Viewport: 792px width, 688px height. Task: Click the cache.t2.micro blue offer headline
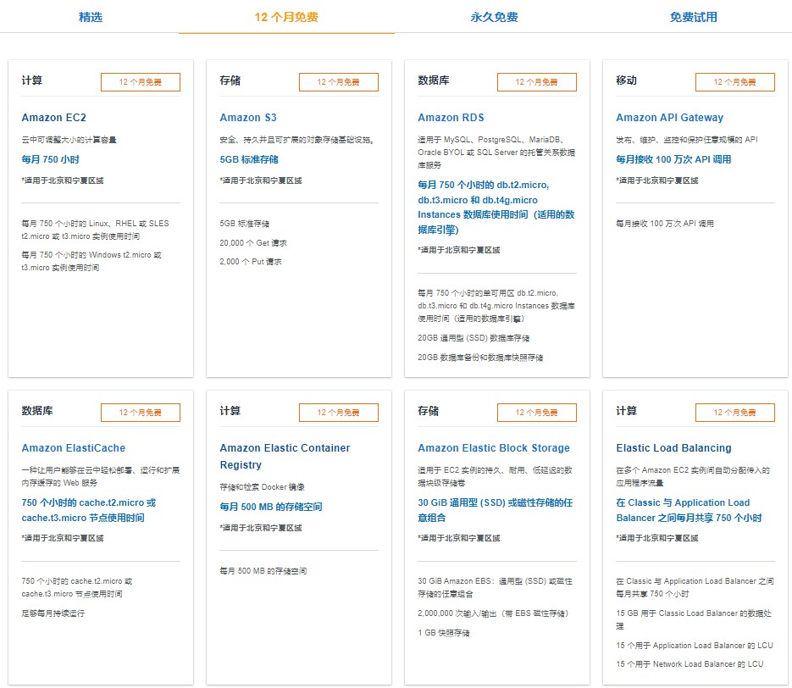pyautogui.click(x=88, y=510)
